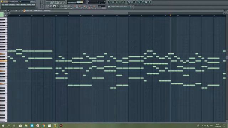
Task: Open Task View on the taskbar
Action: pos(14,126)
